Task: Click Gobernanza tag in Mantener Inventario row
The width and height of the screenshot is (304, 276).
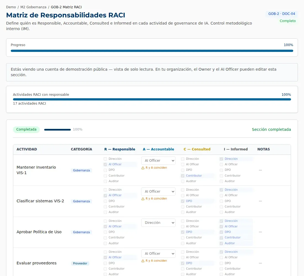Action: coord(82,171)
